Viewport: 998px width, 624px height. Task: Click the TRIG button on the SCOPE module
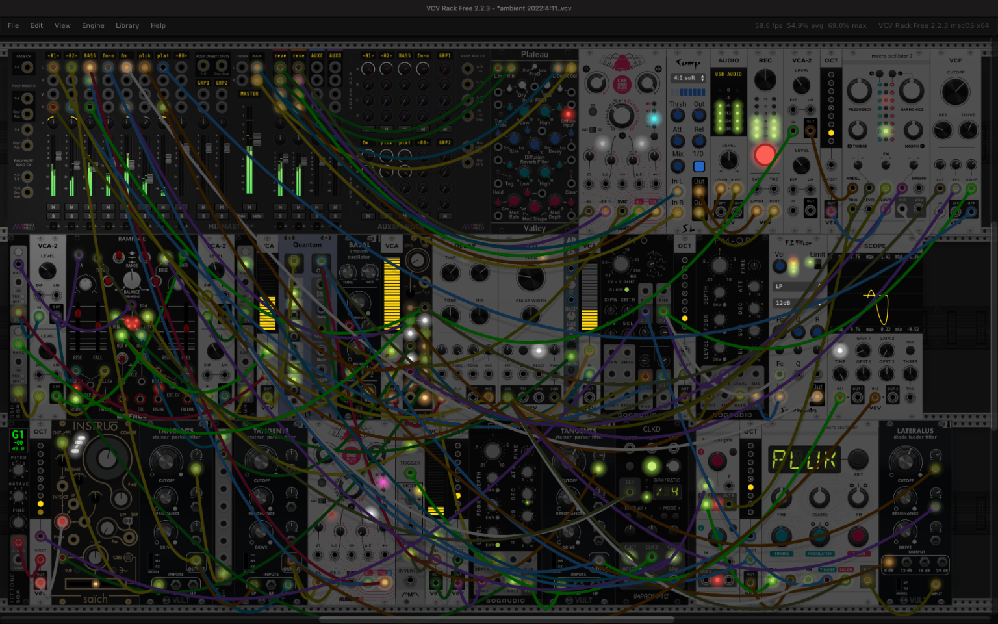click(x=910, y=351)
